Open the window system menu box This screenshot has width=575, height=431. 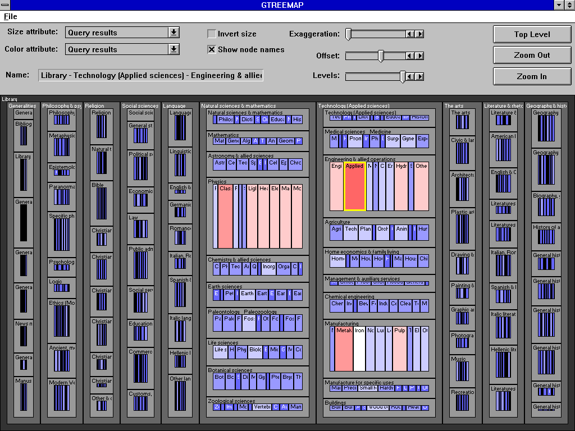(x=5, y=5)
